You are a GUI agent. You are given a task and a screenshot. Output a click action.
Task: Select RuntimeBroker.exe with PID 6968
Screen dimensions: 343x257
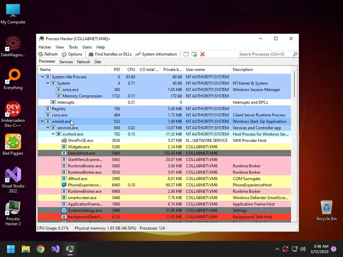coord(164,191)
